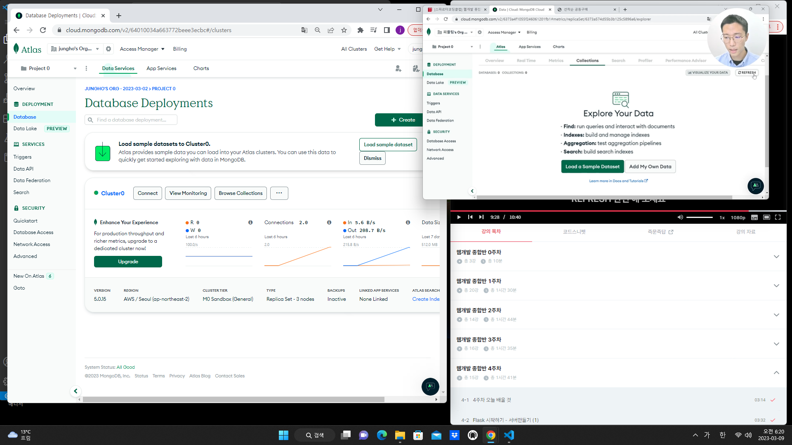This screenshot has height=445, width=792.
Task: Bookmark the Atlas page with the star
Action: click(344, 30)
